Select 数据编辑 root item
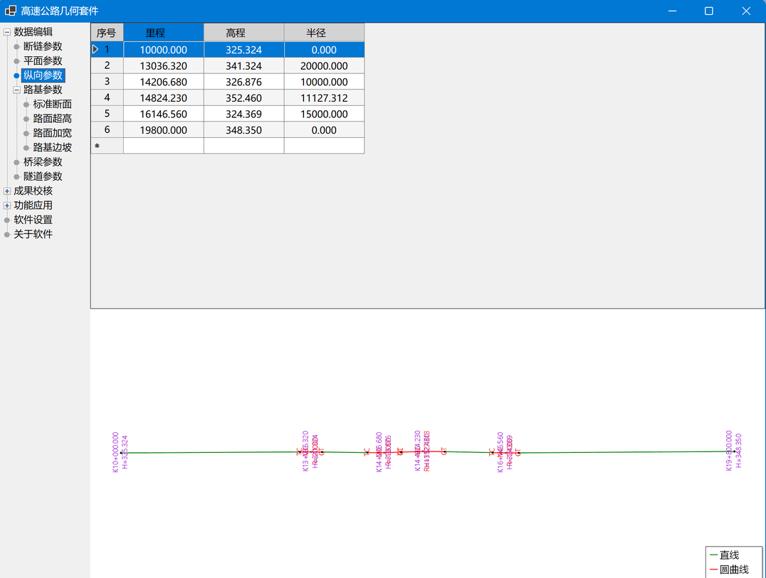Image resolution: width=766 pixels, height=578 pixels. [33, 32]
